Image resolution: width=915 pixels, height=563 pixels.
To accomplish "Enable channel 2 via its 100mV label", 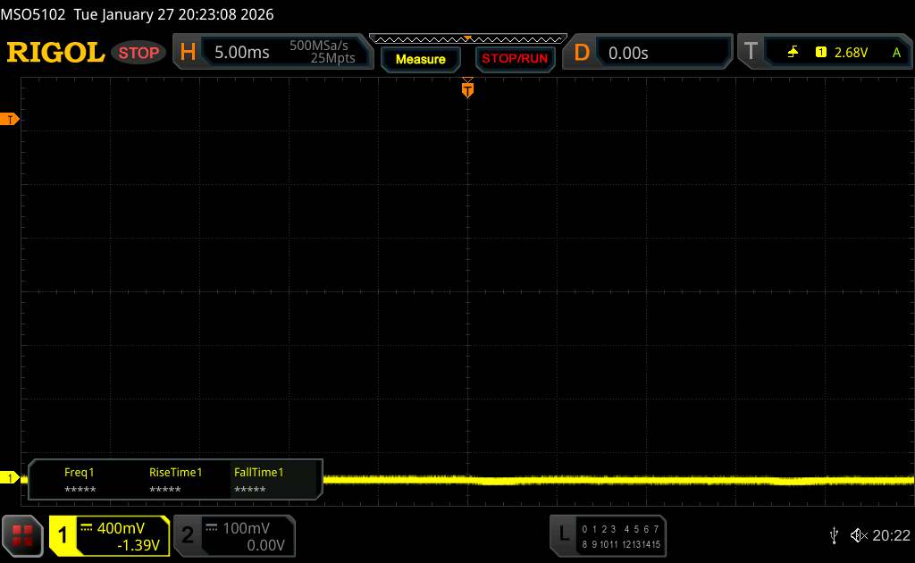I will 232,535.
